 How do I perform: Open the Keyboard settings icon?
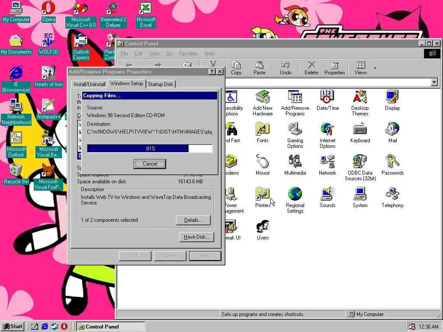360,133
